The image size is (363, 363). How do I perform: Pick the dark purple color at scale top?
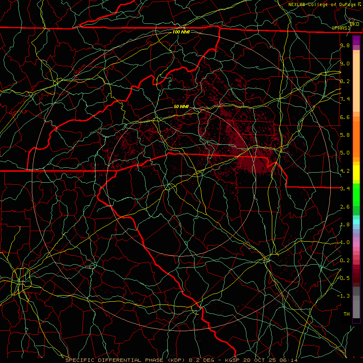click(x=356, y=40)
